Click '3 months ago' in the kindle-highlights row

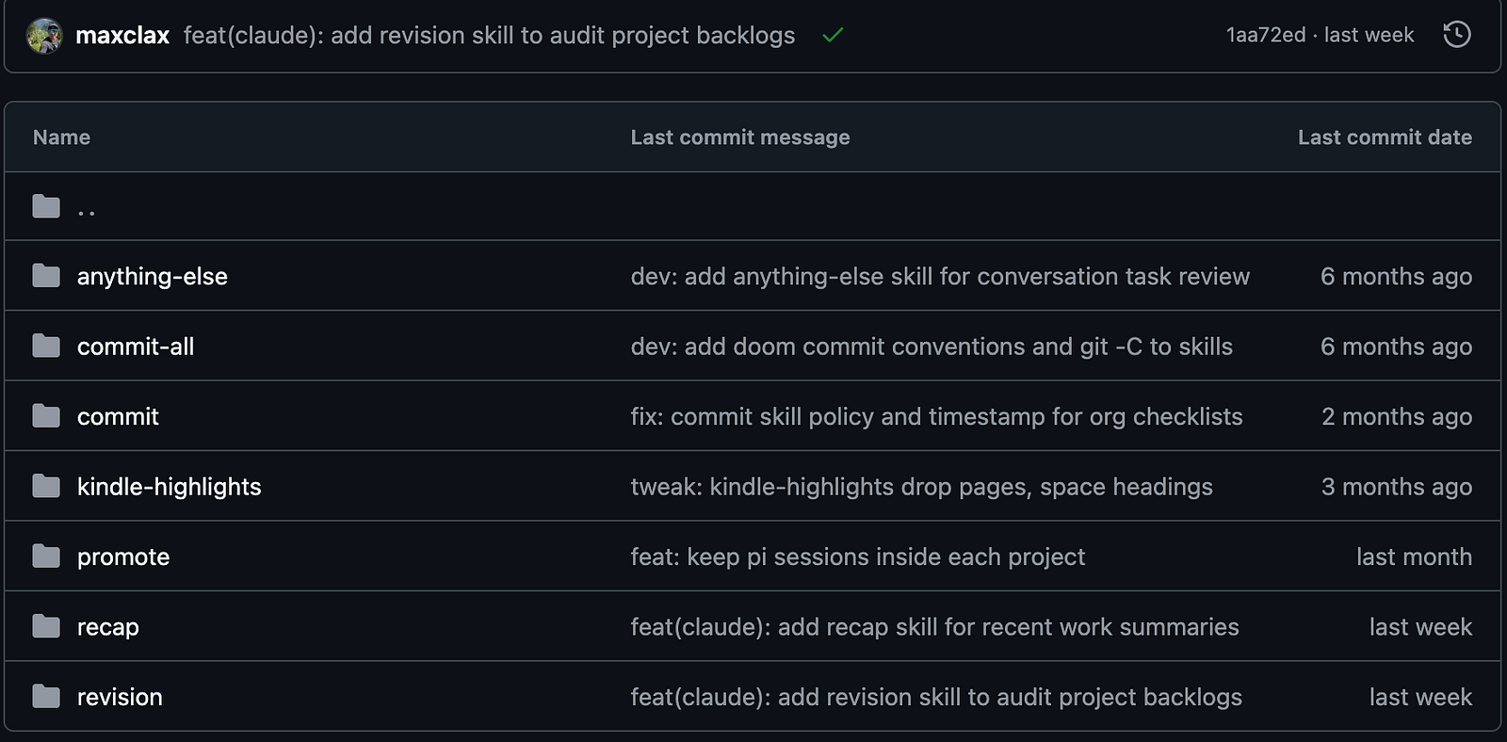pos(1397,487)
